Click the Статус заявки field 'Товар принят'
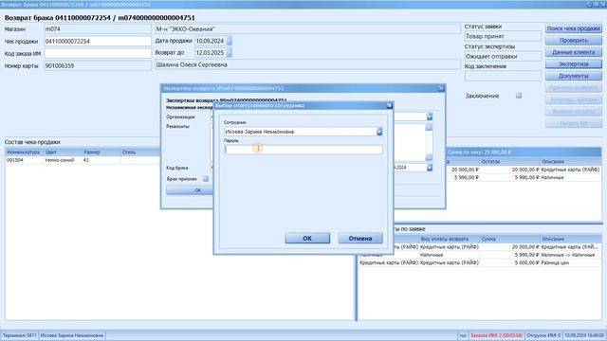 click(x=503, y=36)
